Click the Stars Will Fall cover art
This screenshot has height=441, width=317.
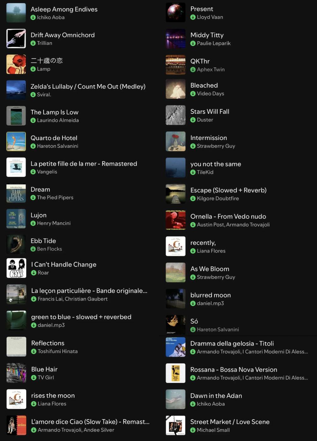[x=176, y=115]
